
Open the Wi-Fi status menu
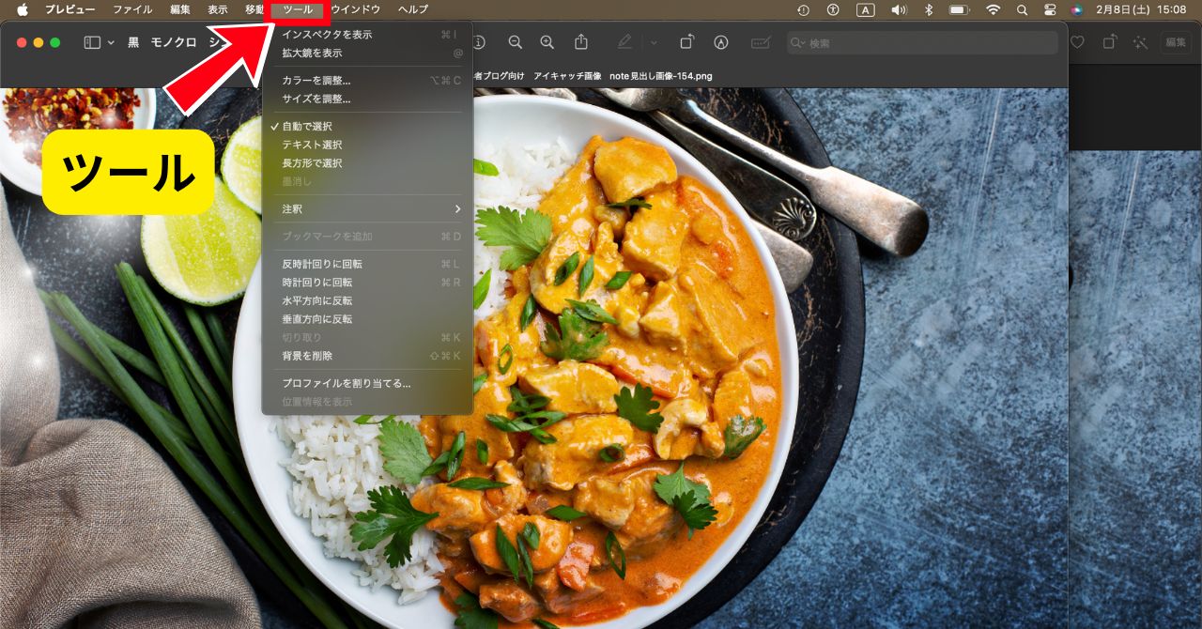[x=993, y=9]
